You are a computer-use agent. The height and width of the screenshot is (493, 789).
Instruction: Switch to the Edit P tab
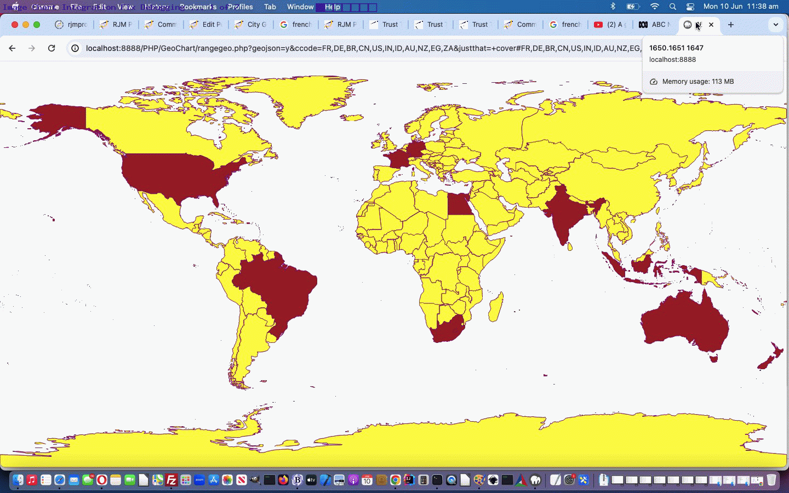click(206, 25)
